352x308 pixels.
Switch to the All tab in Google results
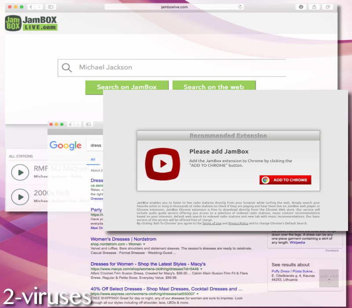94,159
